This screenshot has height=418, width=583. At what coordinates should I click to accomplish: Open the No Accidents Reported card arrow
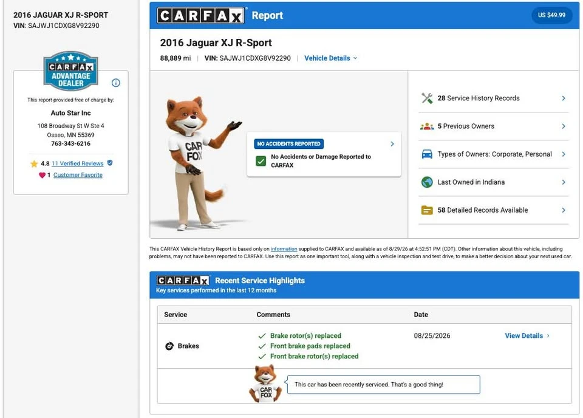392,144
